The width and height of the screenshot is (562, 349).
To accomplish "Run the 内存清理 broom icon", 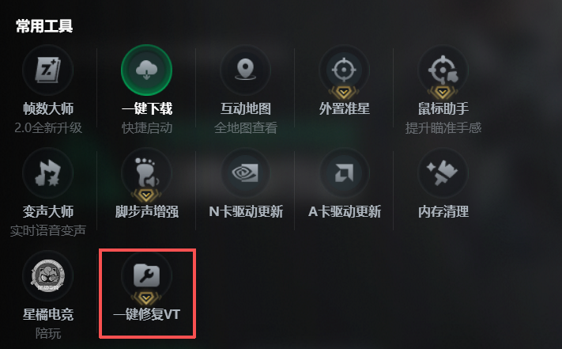I will point(443,173).
